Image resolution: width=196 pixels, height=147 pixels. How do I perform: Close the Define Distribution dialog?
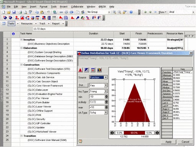click(191, 53)
